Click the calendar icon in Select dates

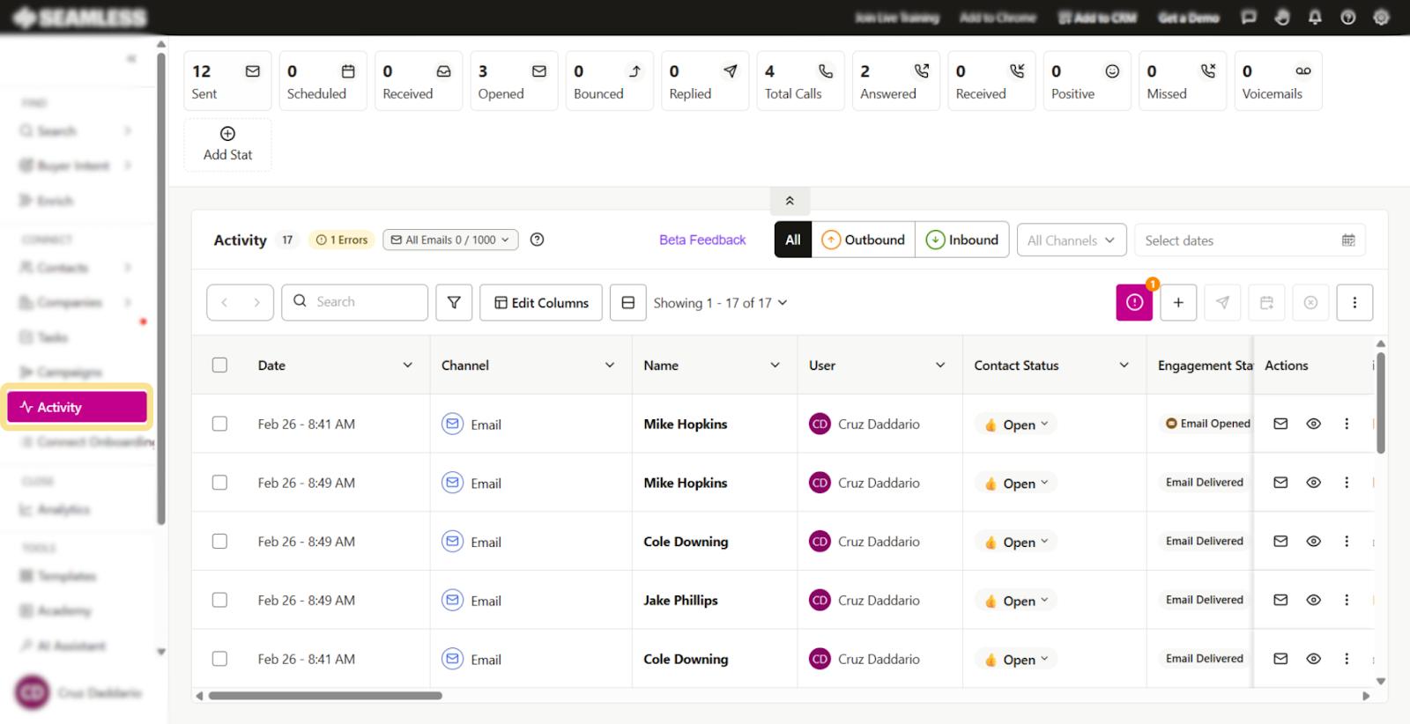[1348, 240]
